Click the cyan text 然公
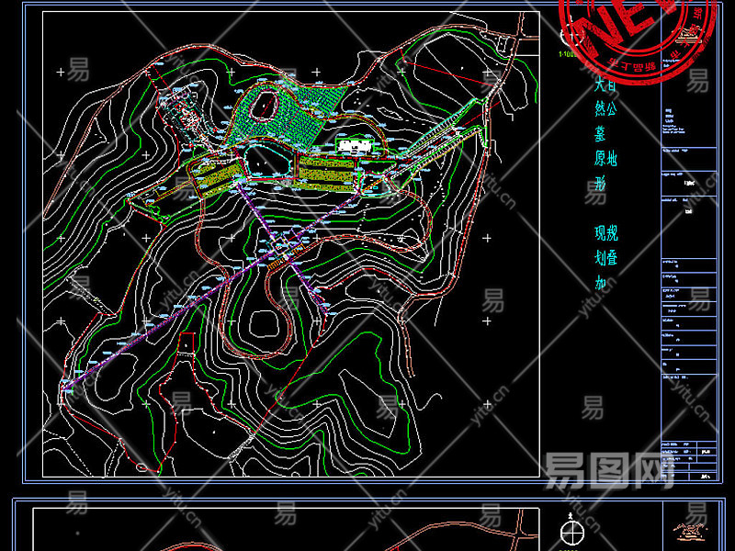 [605, 108]
